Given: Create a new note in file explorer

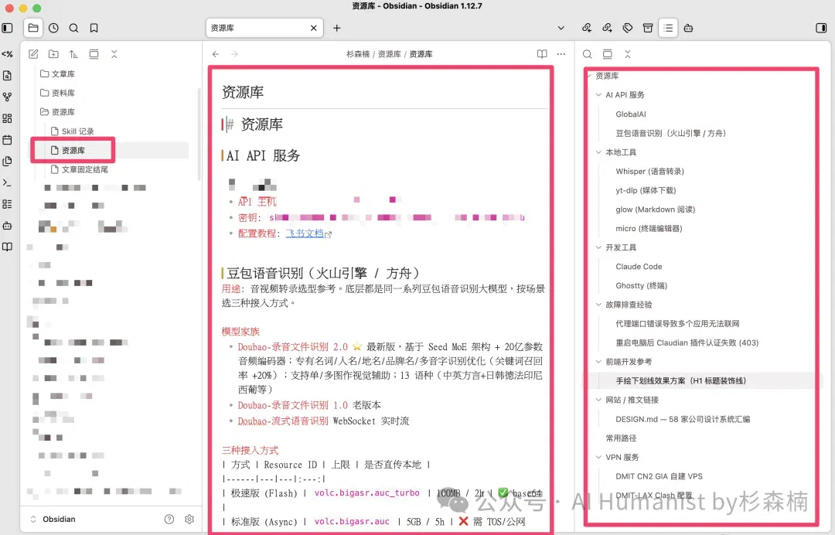Looking at the screenshot, I should tap(33, 54).
